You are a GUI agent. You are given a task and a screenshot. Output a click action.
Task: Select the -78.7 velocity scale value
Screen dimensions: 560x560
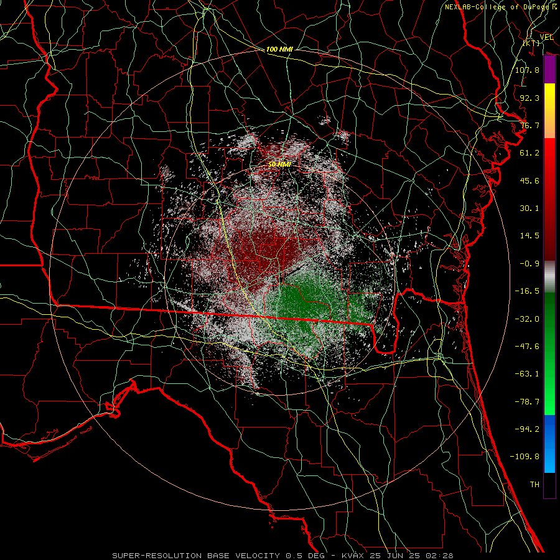(x=527, y=402)
